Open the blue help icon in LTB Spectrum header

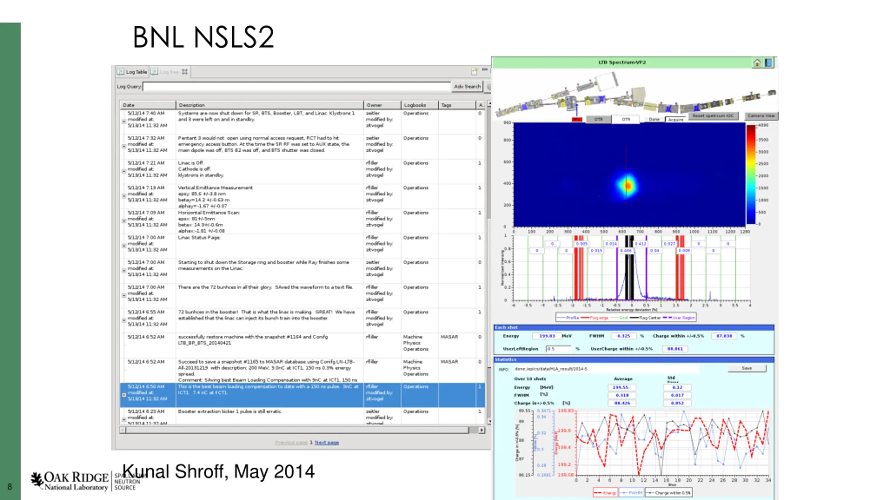[x=768, y=63]
